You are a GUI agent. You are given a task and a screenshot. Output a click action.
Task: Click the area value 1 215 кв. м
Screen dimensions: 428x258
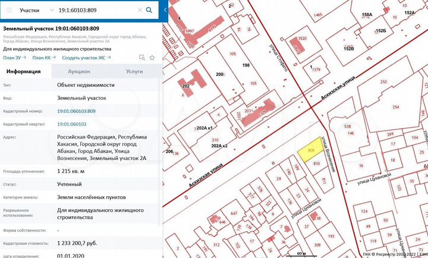tap(71, 171)
